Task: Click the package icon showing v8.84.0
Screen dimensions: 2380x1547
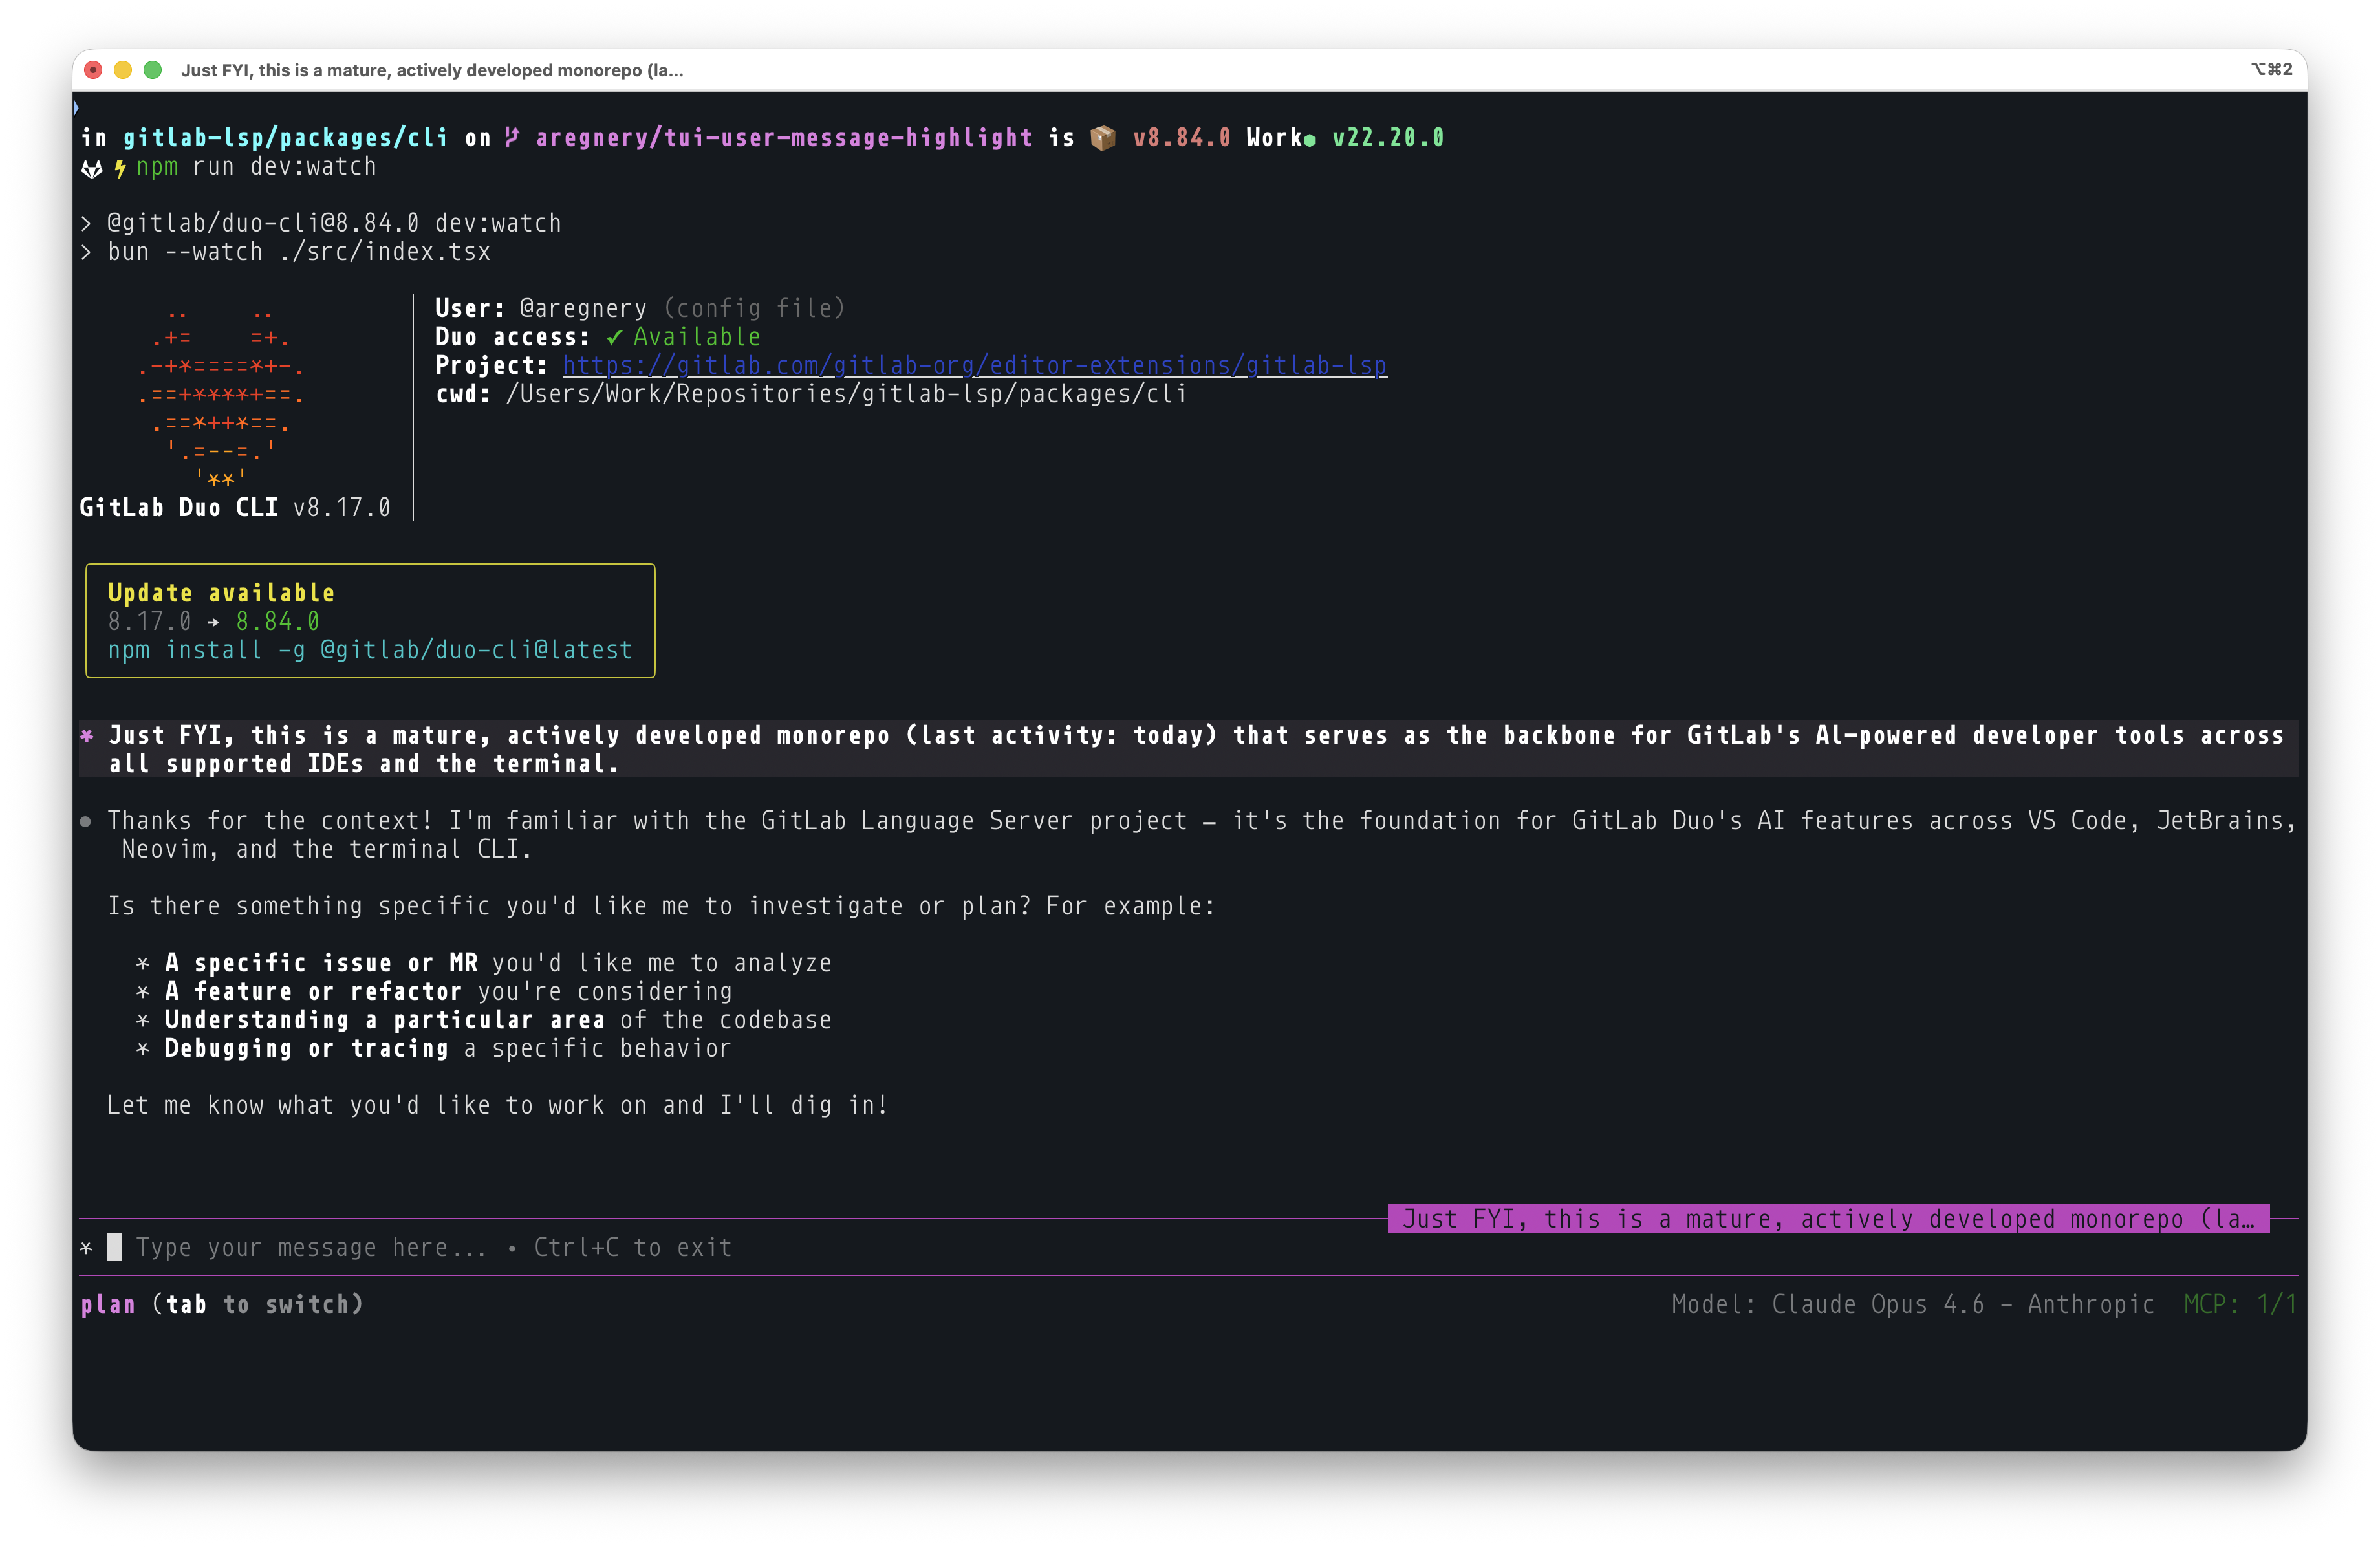Action: pyautogui.click(x=1103, y=138)
